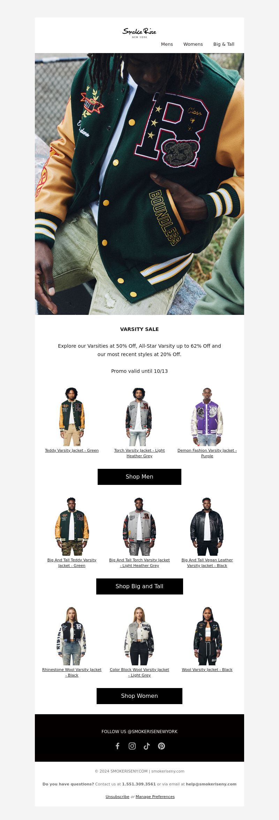Image resolution: width=279 pixels, height=820 pixels.
Task: Click the Shop Big and Tall button
Action: [139, 586]
